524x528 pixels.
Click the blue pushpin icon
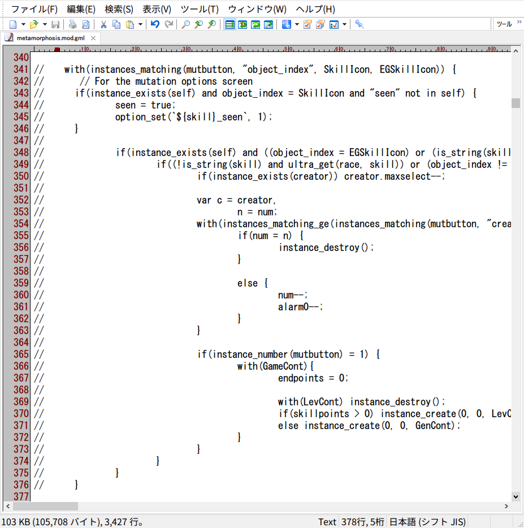tap(360, 24)
